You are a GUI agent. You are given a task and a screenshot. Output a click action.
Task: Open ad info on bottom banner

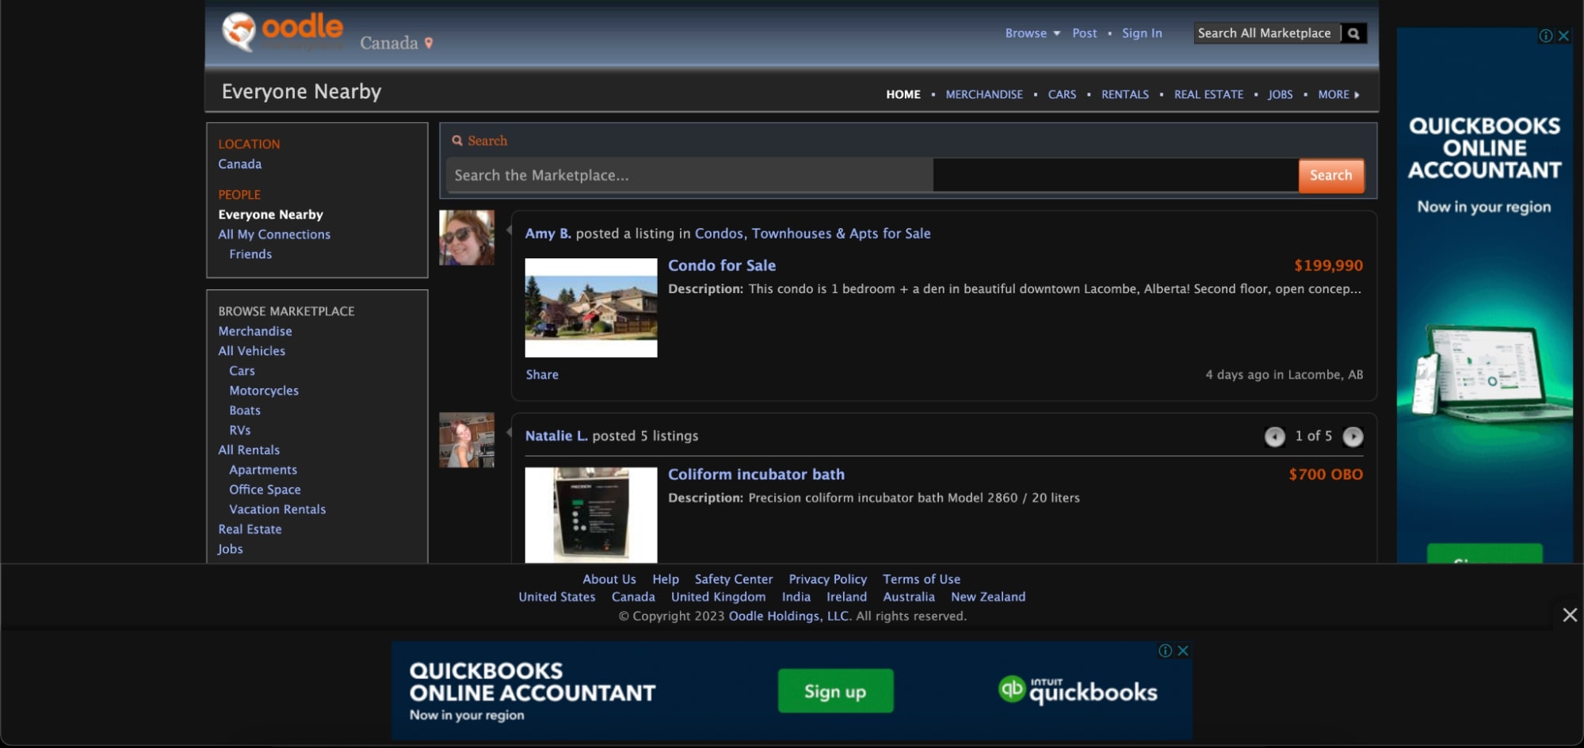click(1165, 651)
